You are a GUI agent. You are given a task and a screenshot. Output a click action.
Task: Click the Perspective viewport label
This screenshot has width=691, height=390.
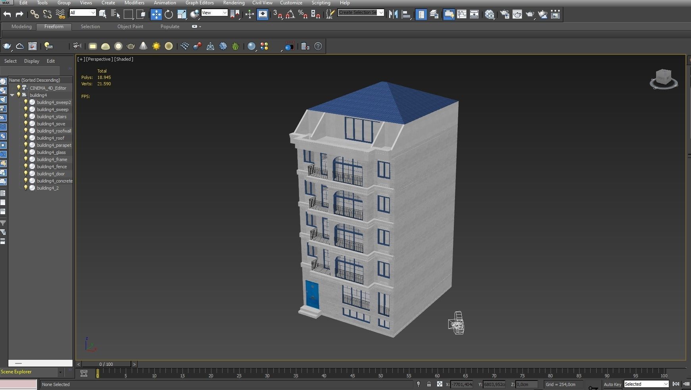100,59
